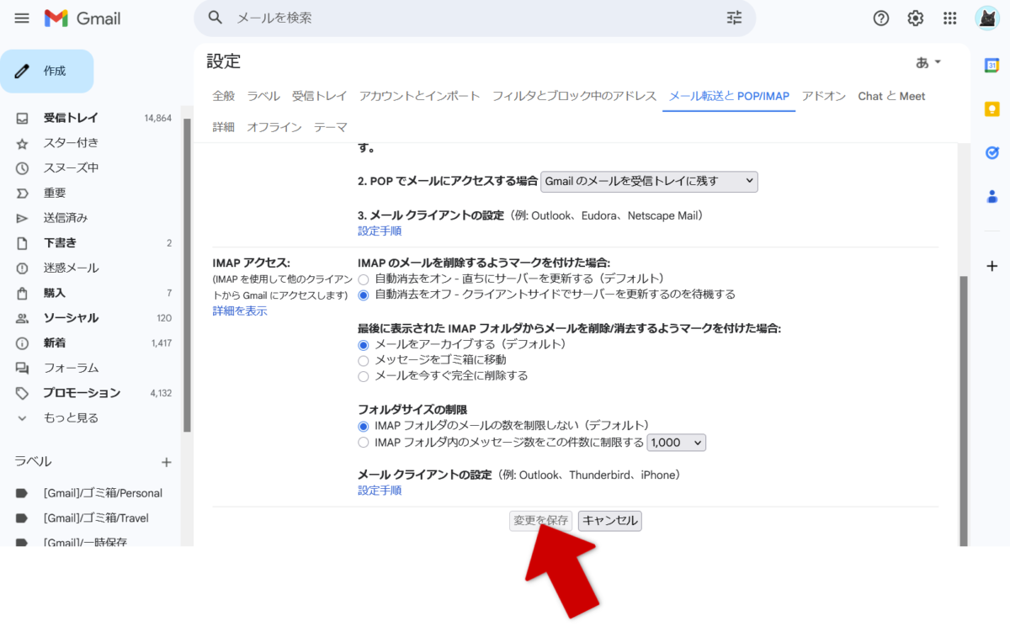Screen dimensions: 1010x632
Task: Click the search options filter icon
Action: (x=734, y=18)
